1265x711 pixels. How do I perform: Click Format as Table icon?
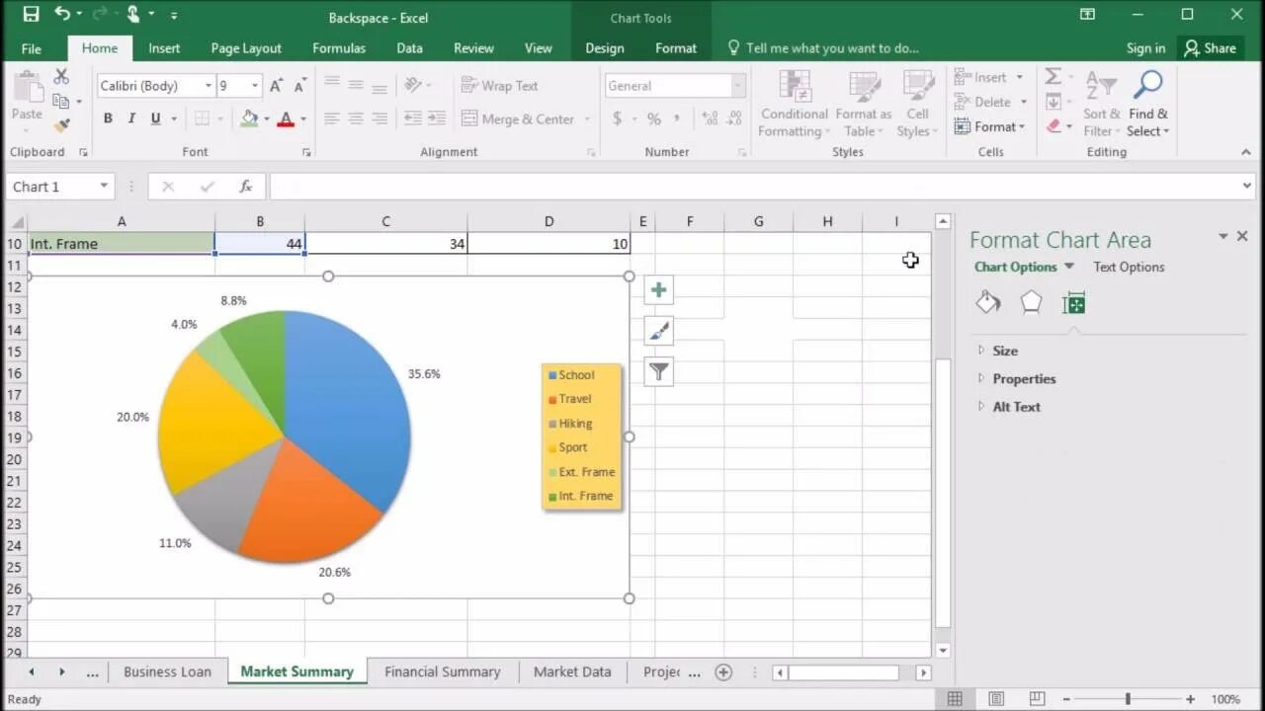(x=864, y=85)
